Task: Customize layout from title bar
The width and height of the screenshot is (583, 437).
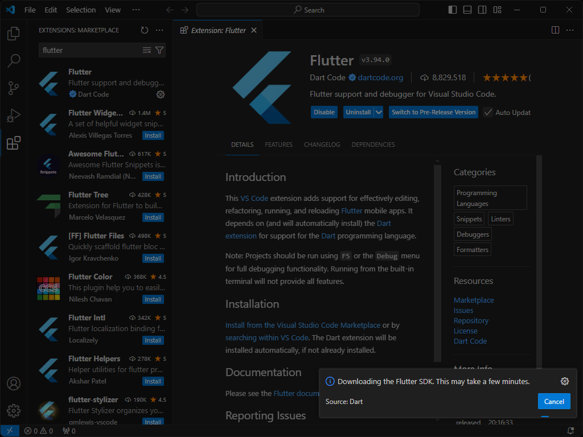Action: pos(497,10)
